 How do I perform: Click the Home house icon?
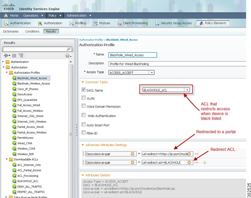[x=6, y=15]
